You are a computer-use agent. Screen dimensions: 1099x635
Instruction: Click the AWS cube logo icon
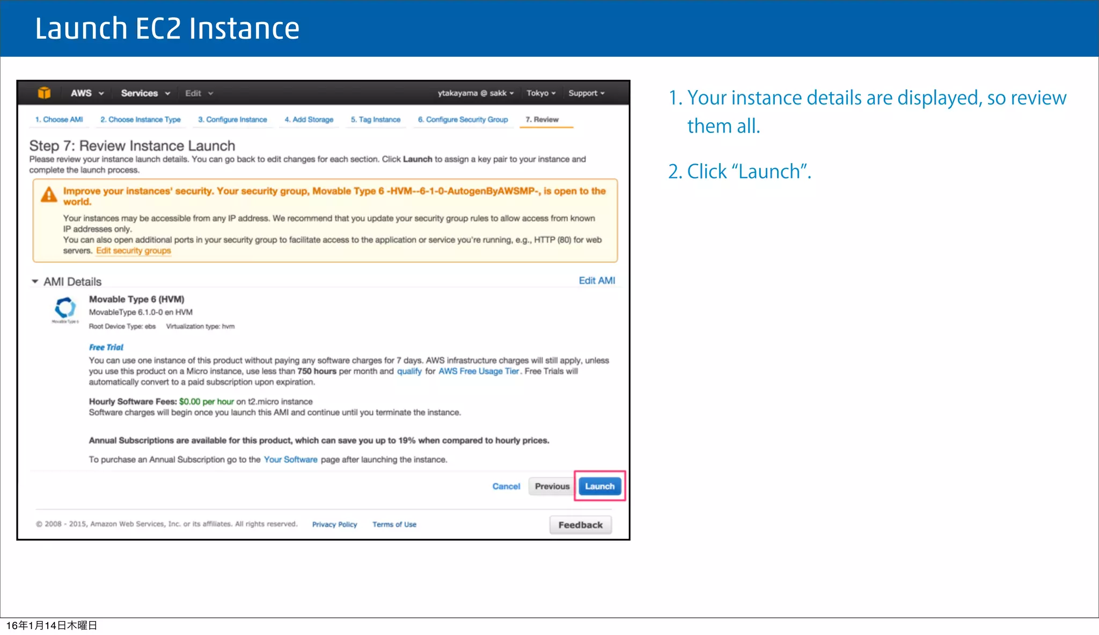(x=45, y=93)
